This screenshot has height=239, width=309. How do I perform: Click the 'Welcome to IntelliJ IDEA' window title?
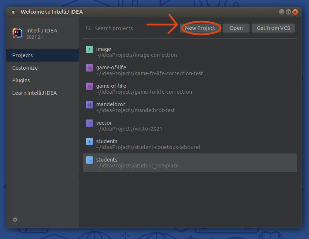click(x=52, y=12)
